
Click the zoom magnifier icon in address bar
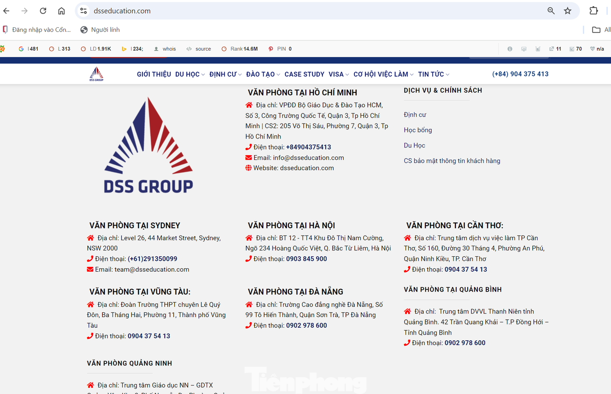(x=551, y=11)
